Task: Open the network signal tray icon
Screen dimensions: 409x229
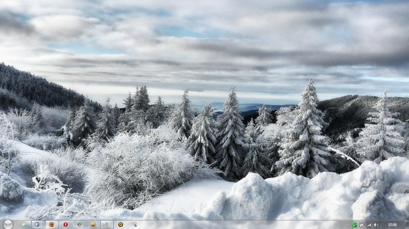Action: click(369, 225)
